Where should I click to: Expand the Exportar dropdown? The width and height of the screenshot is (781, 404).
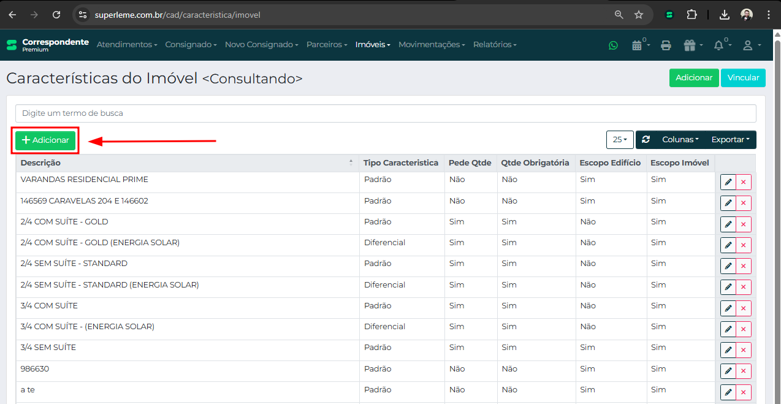(731, 140)
